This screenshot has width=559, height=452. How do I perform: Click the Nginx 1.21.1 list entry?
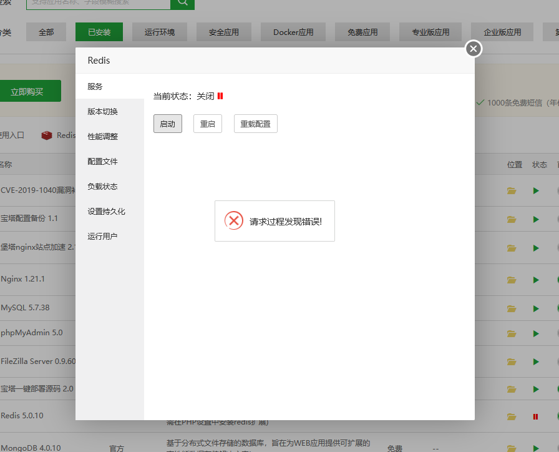coord(23,279)
